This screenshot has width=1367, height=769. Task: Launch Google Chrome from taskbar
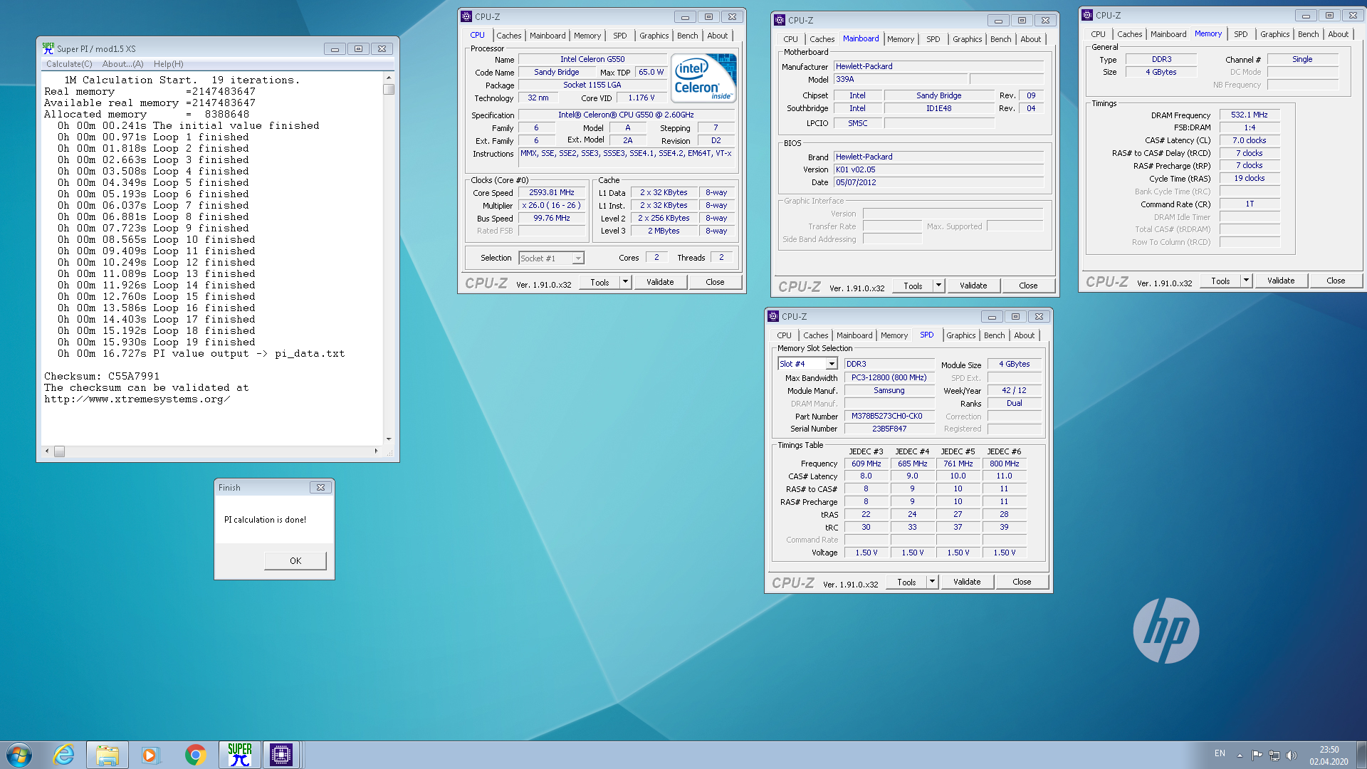tap(195, 755)
